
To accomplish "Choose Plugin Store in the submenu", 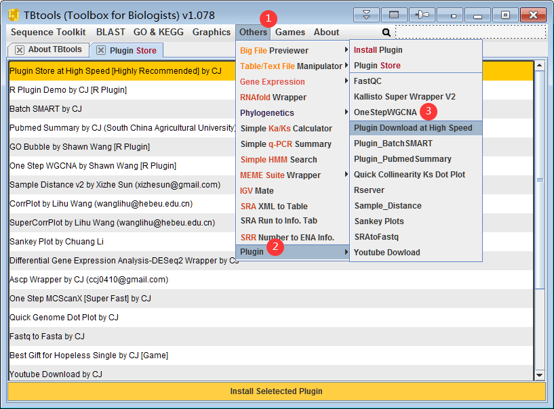I will point(416,65).
